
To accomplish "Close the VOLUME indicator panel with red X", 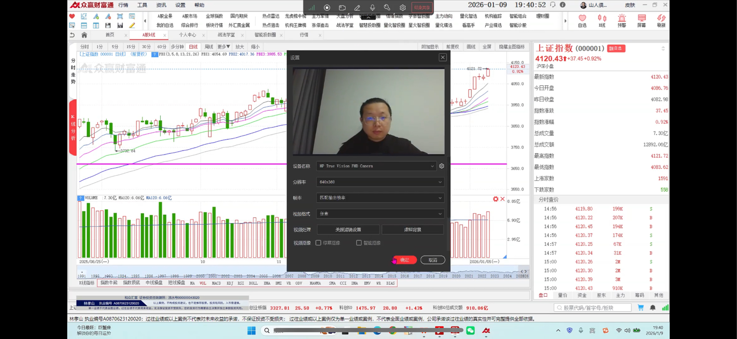I will tap(503, 199).
